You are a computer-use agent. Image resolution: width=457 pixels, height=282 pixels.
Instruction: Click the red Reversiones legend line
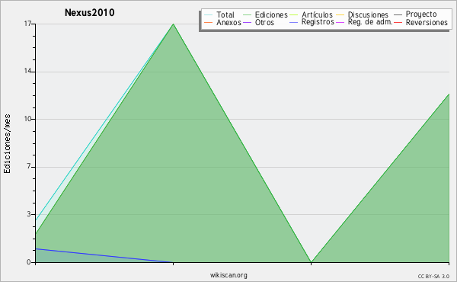point(398,22)
